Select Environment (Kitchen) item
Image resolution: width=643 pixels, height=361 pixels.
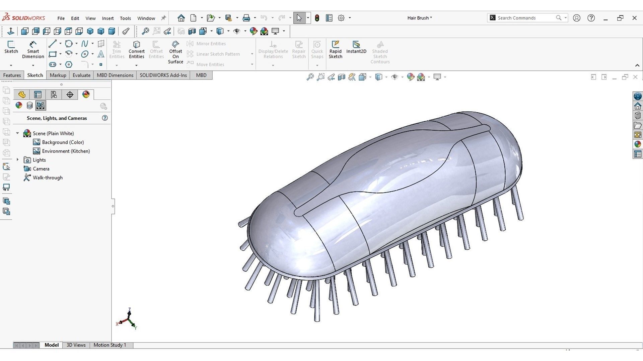[x=66, y=151]
